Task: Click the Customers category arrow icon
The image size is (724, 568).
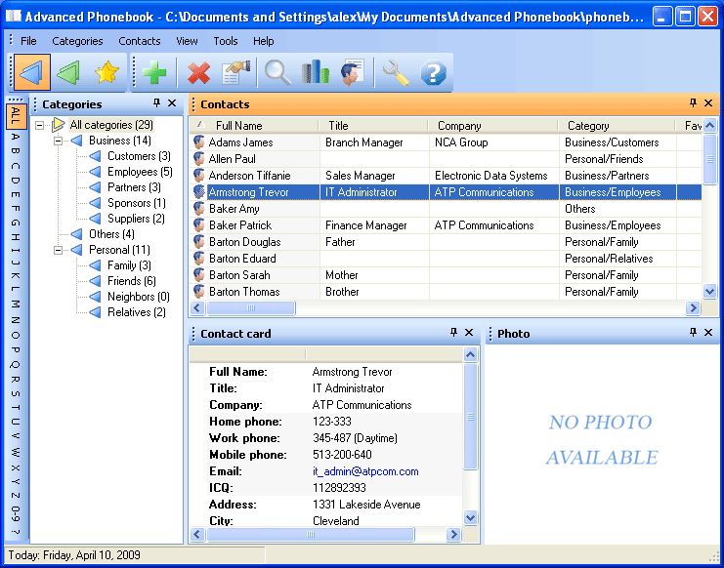Action: [96, 156]
